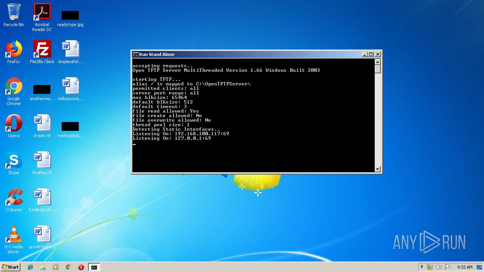This screenshot has height=272, width=484.
Task: Select the finalfaq.rtf document icon
Action: (42, 163)
